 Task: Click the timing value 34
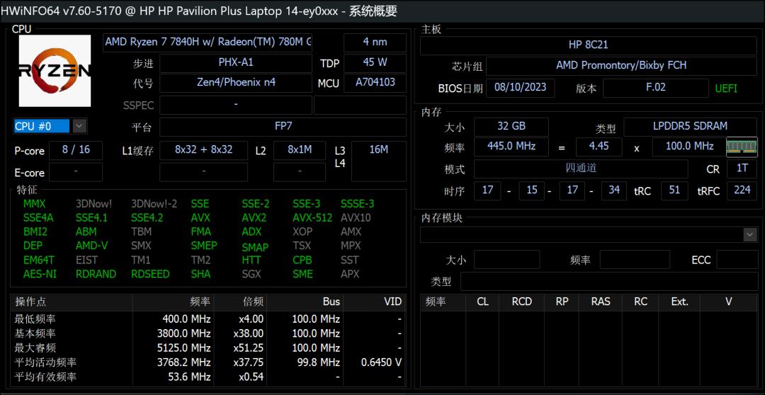click(x=613, y=190)
